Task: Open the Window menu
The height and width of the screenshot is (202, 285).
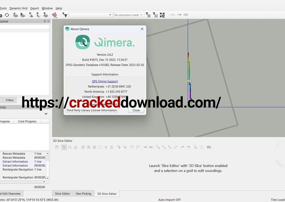Action: (47, 9)
